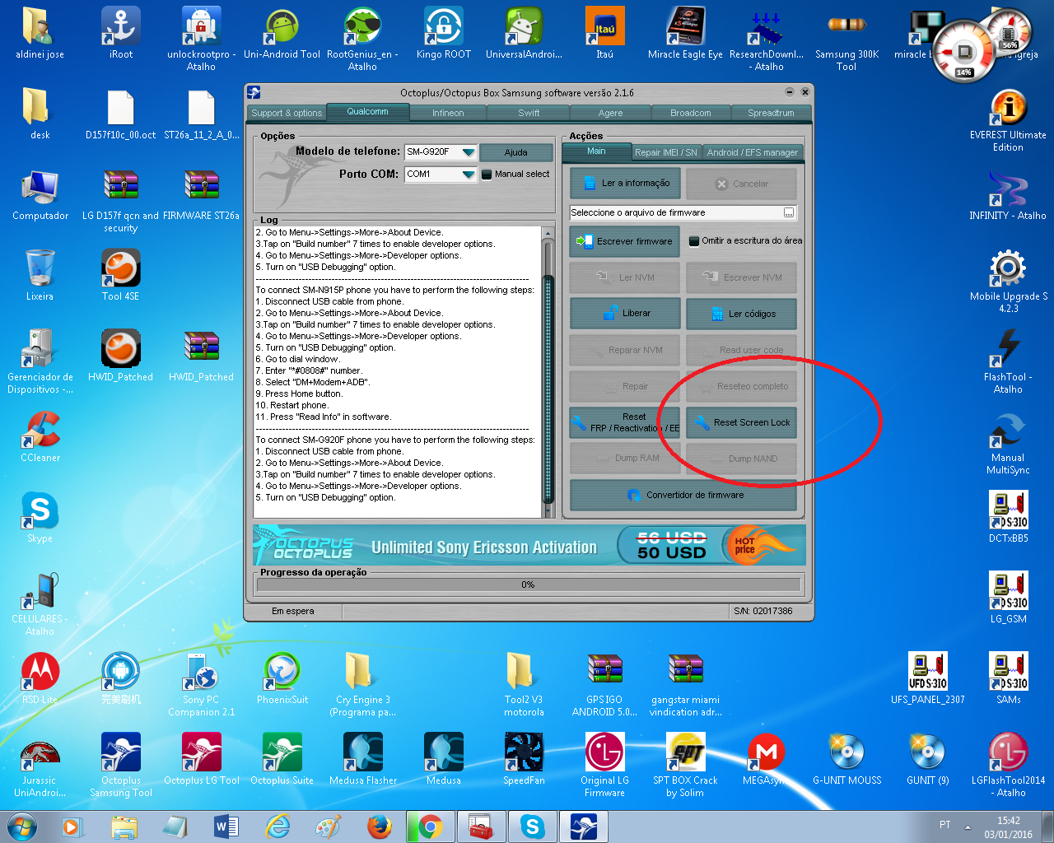Image resolution: width=1054 pixels, height=843 pixels.
Task: Click the Windows Start button
Action: tap(22, 827)
